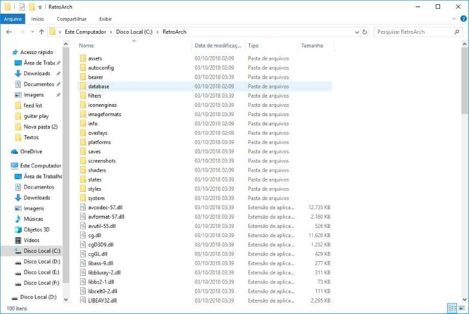469x314 pixels.
Task: Click the Properties quick access toolbar icon
Action: (x=22, y=7)
